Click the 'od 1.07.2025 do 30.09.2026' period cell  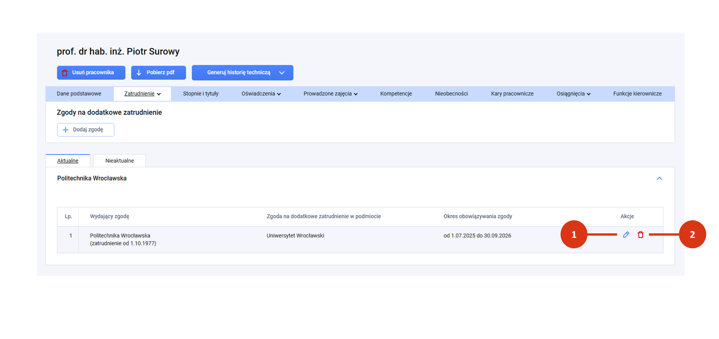[477, 236]
